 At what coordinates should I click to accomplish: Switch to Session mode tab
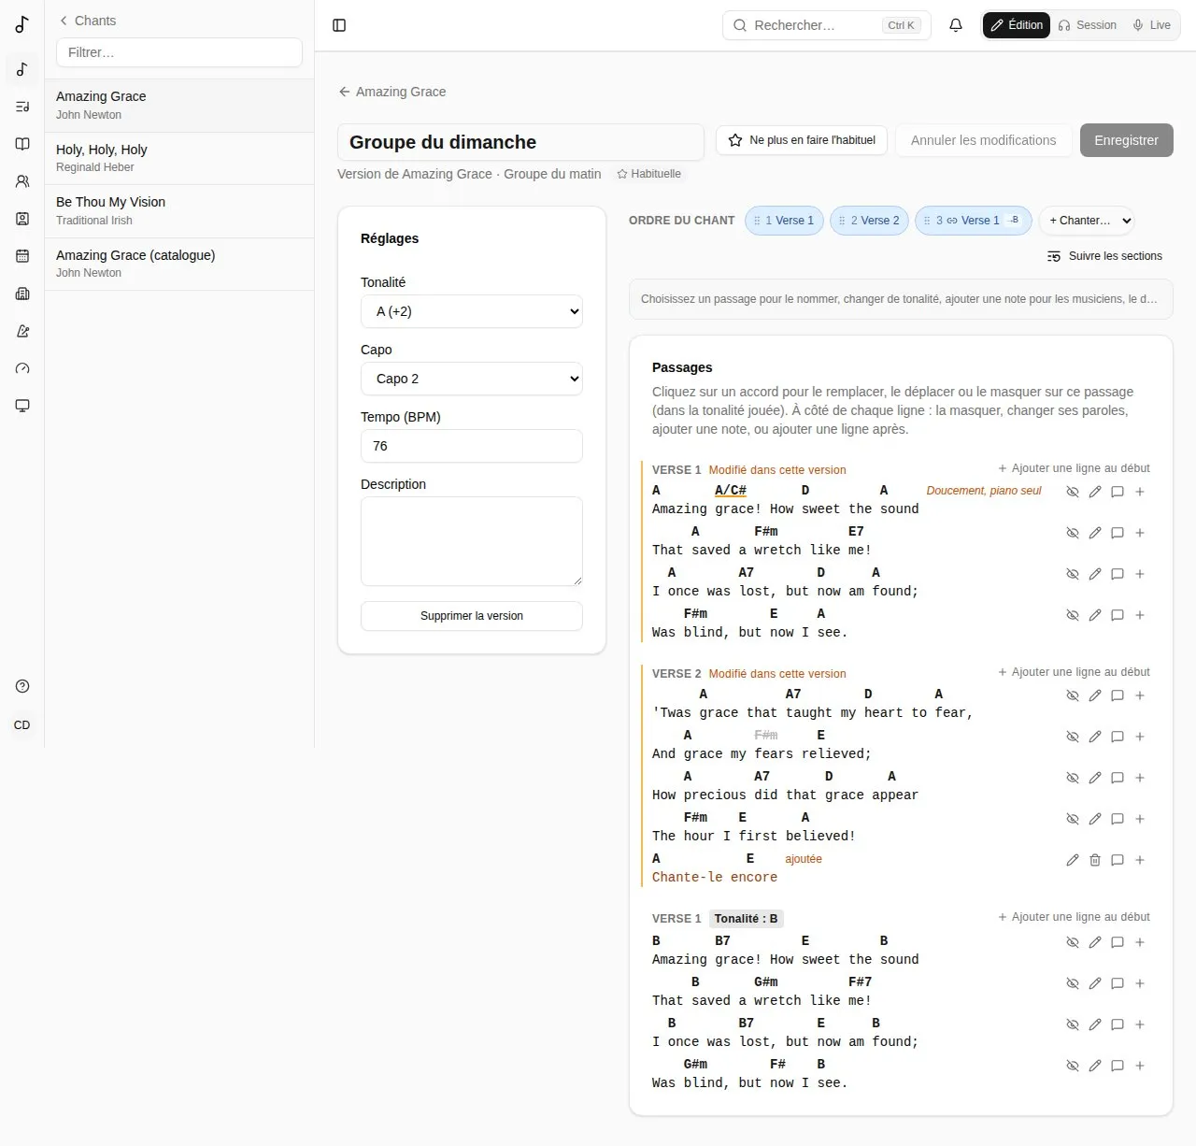(1087, 25)
